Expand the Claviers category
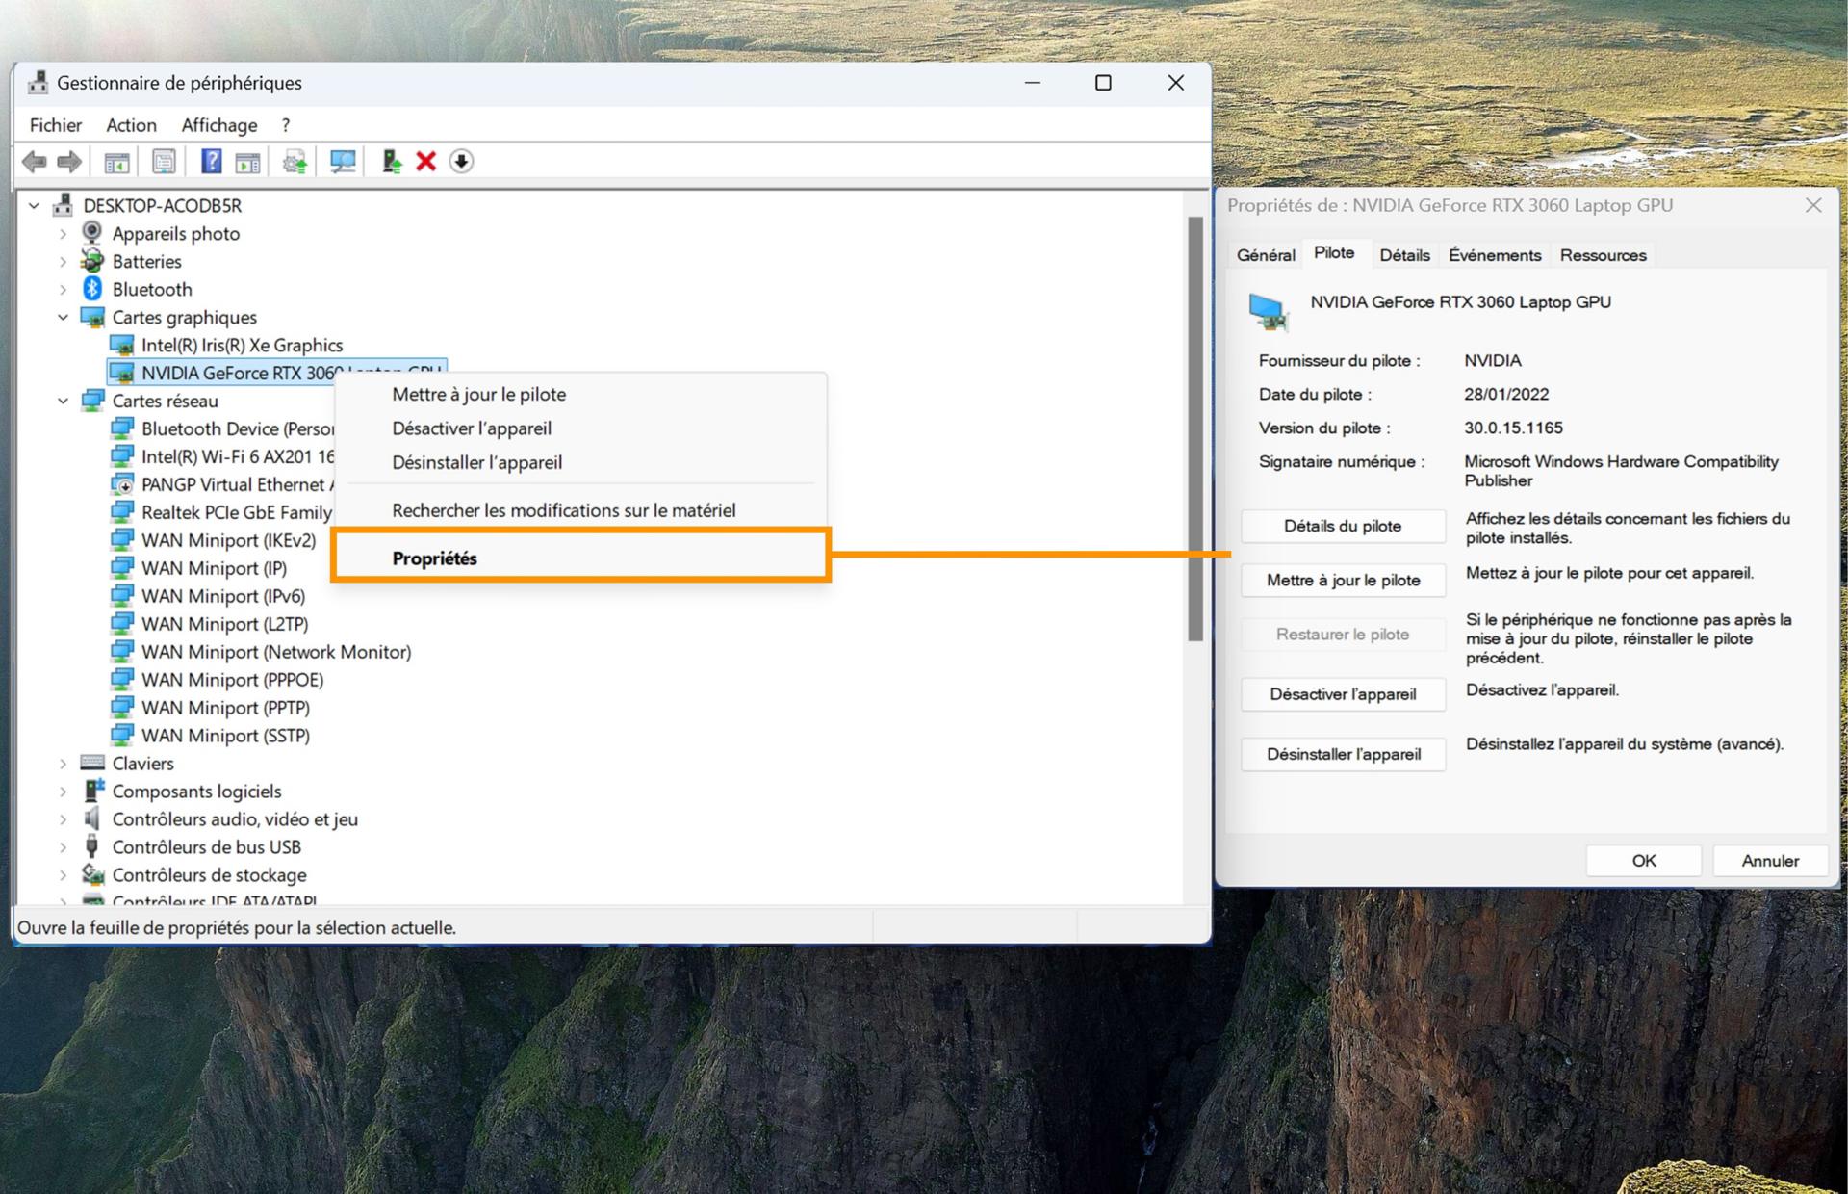The width and height of the screenshot is (1848, 1194). click(x=64, y=764)
